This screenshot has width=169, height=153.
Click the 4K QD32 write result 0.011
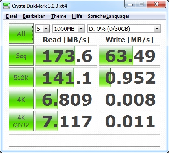[130, 121]
